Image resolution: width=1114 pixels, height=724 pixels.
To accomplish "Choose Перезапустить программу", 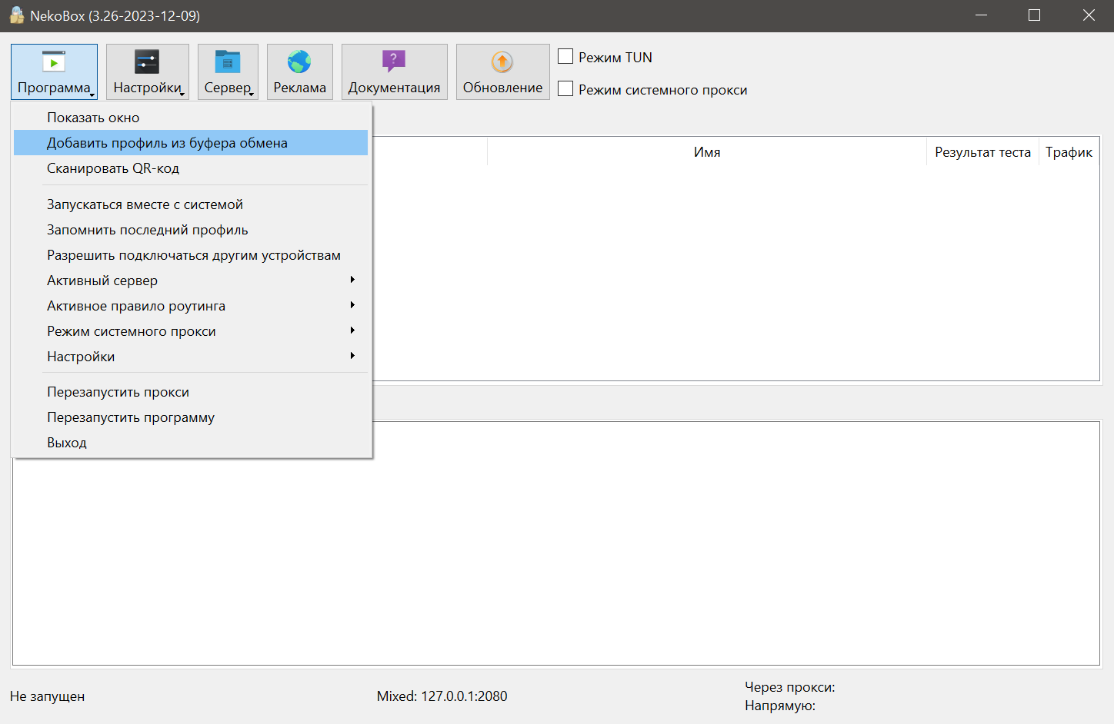I will pos(191,417).
